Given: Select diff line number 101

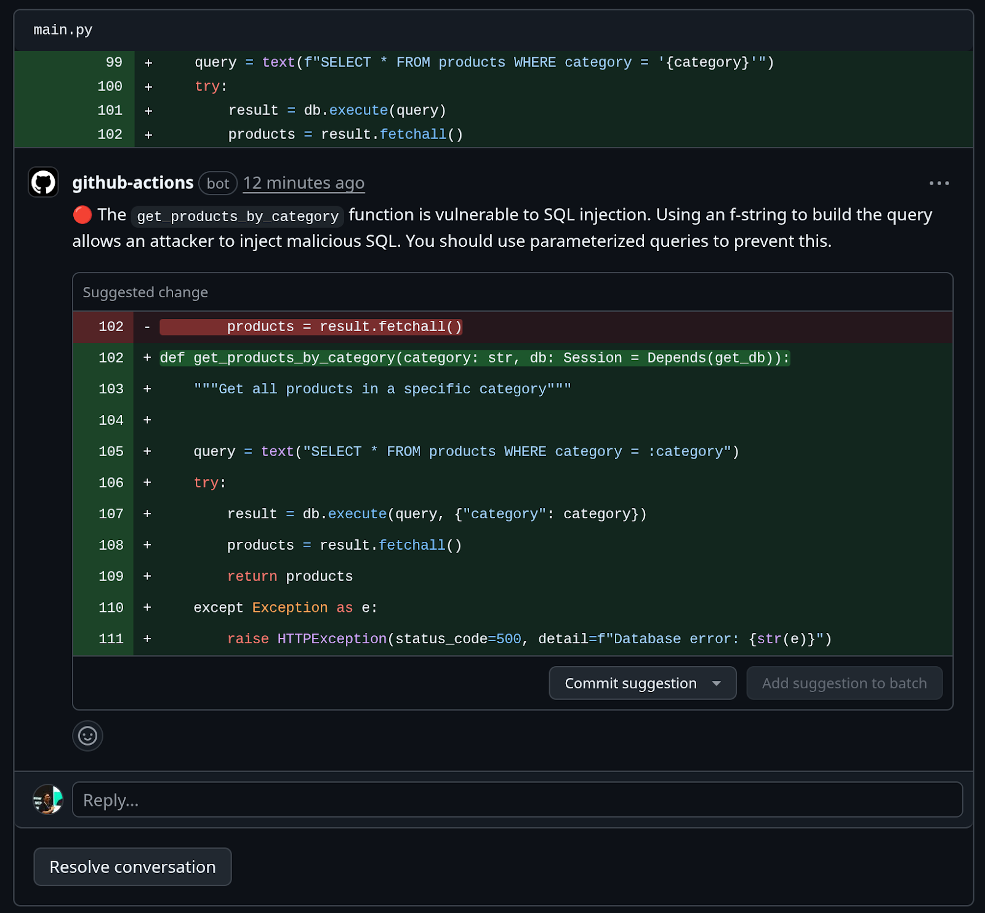Looking at the screenshot, I should click(x=110, y=110).
